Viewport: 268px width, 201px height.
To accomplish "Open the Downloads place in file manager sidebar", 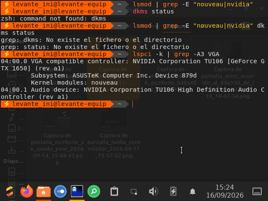I will click(x=12, y=150).
